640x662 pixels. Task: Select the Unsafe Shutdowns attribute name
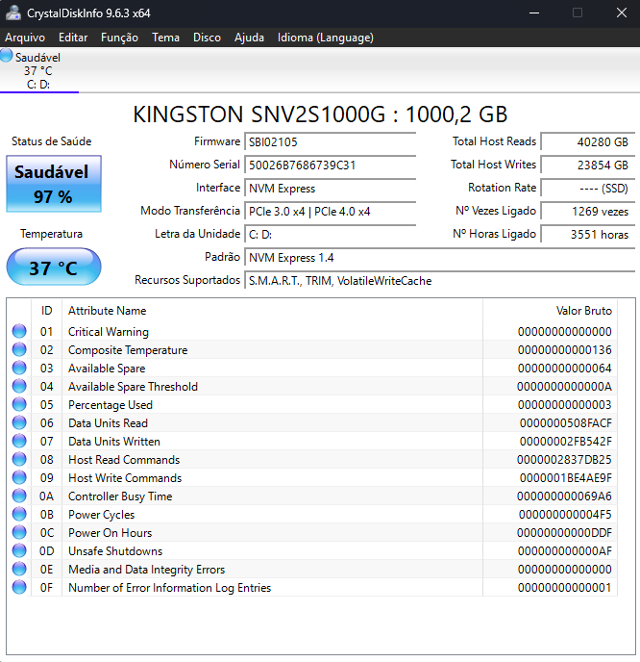[x=115, y=551]
